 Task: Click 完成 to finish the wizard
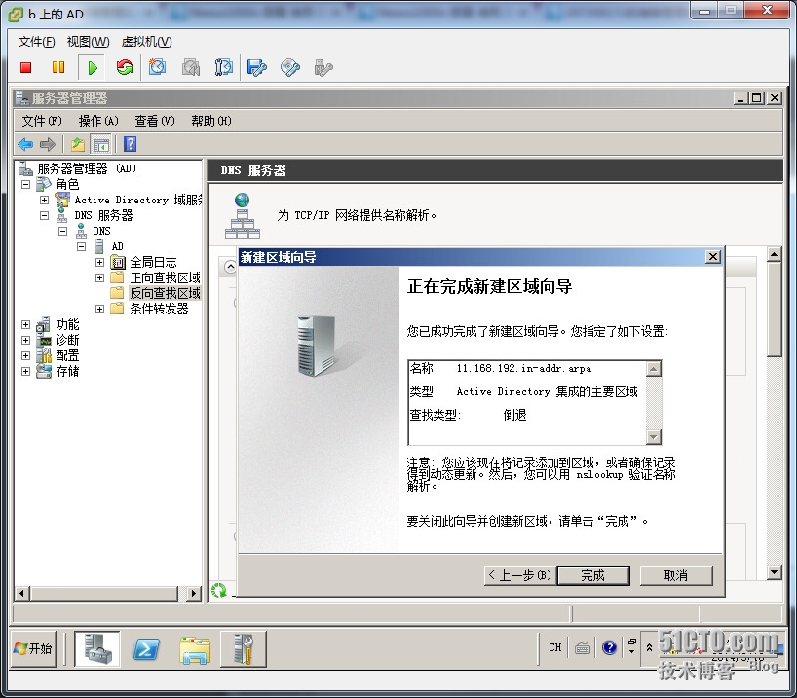pyautogui.click(x=593, y=575)
